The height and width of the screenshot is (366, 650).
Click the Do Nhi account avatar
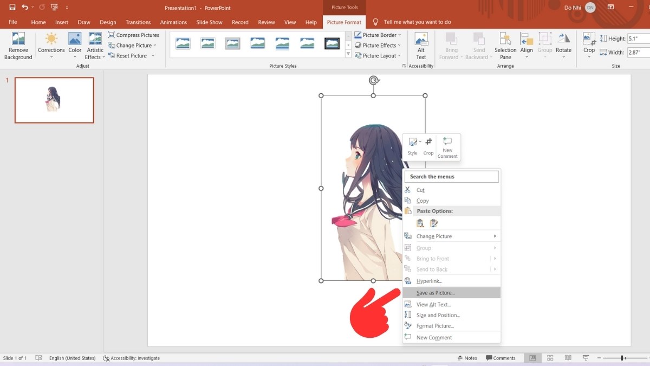[x=590, y=8]
